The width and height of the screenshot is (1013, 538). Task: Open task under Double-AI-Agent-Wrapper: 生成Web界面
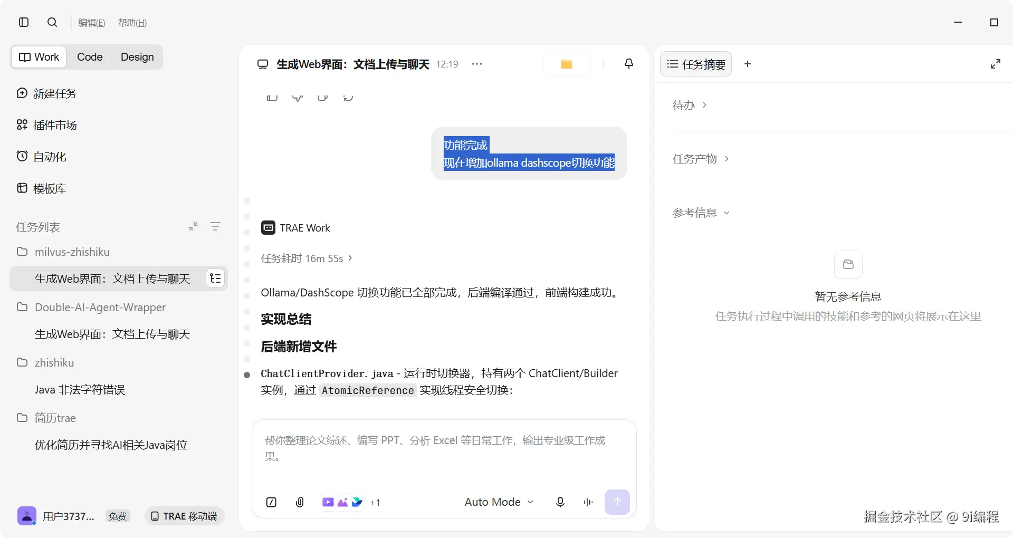(x=112, y=334)
